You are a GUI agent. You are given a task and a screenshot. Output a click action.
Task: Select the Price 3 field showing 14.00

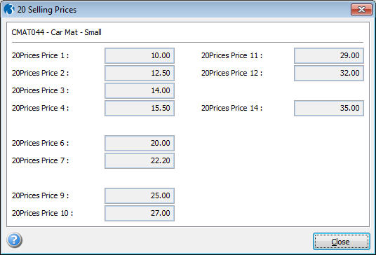[x=140, y=90]
